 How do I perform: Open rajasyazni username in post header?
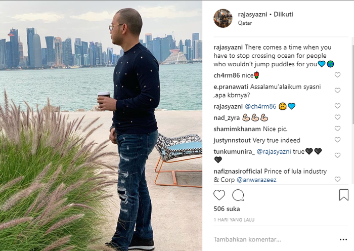pyautogui.click(x=252, y=14)
